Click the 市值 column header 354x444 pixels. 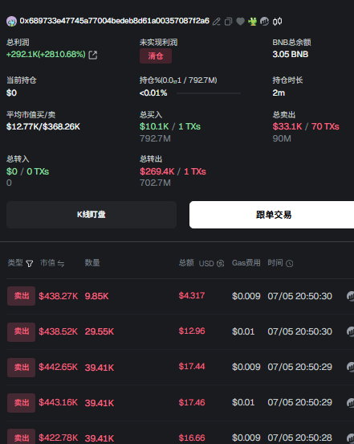47,263
